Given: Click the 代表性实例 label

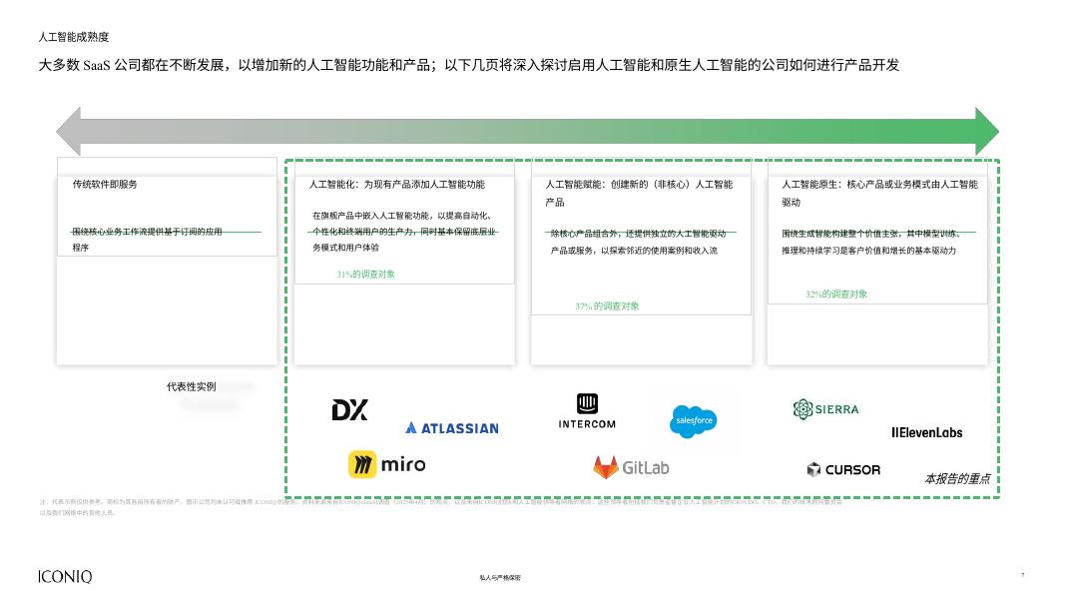Looking at the screenshot, I should 190,386.
